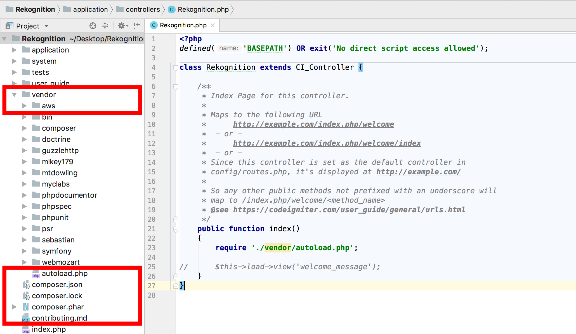
Task: Click the hide Project panel icon
Action: click(x=137, y=26)
